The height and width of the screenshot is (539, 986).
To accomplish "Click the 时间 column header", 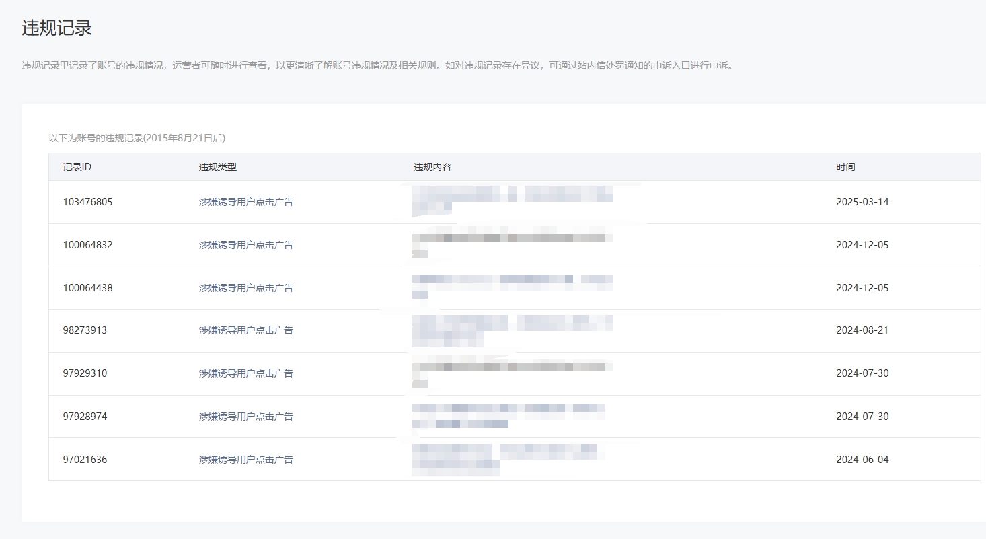I will tap(845, 167).
